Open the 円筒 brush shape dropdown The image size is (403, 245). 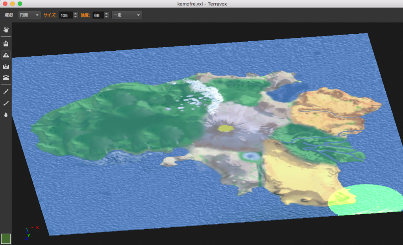[x=29, y=15]
